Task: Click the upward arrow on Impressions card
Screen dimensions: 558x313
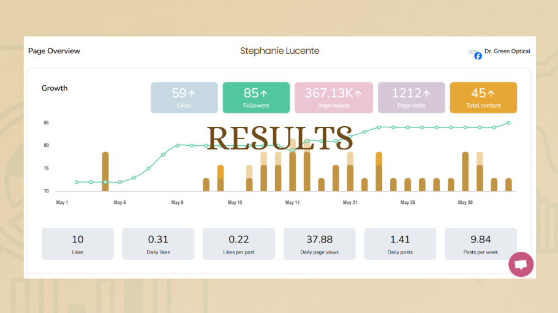Action: tap(358, 94)
